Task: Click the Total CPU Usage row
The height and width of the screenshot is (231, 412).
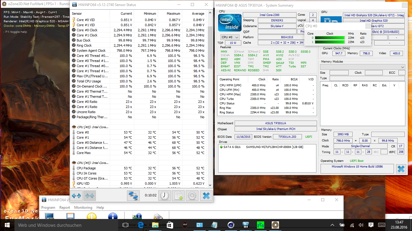Action: click(x=138, y=81)
